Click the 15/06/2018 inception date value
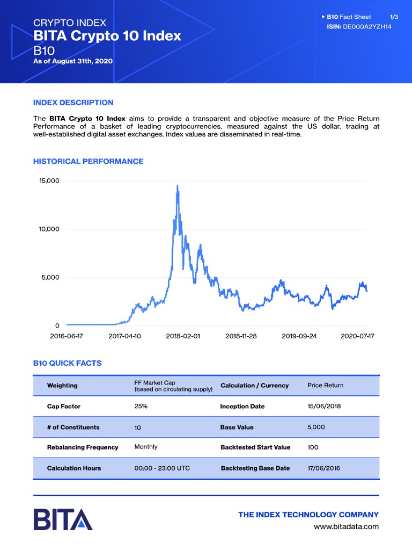The image size is (412, 550). [x=324, y=406]
